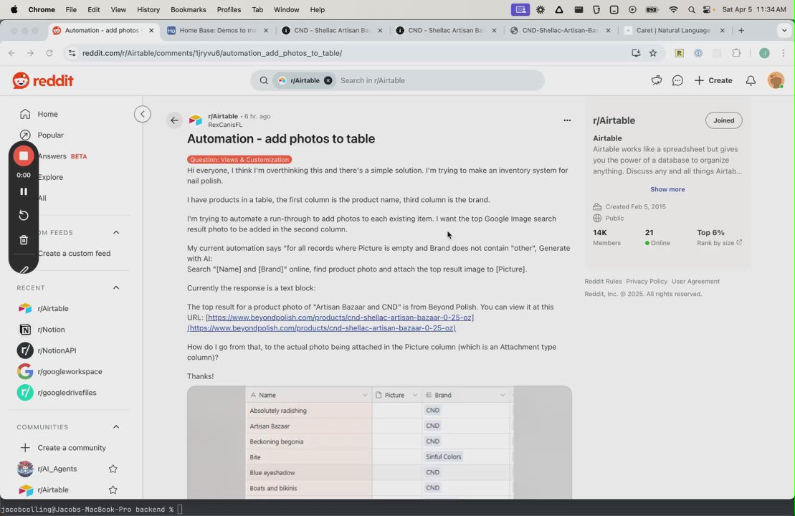Collapse the Custom Feeds section
795x516 pixels.
[x=116, y=232]
